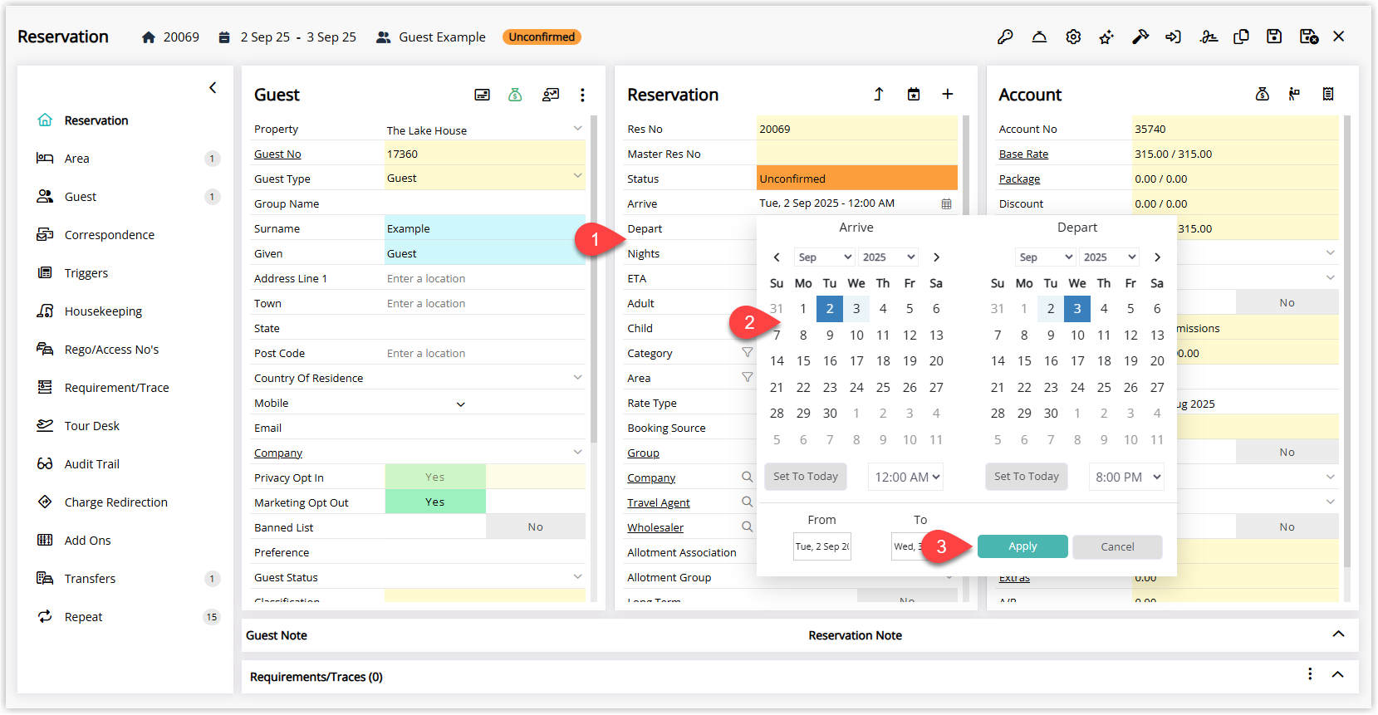Click the Package link in Account
This screenshot has height=715, width=1378.
pos(1019,179)
